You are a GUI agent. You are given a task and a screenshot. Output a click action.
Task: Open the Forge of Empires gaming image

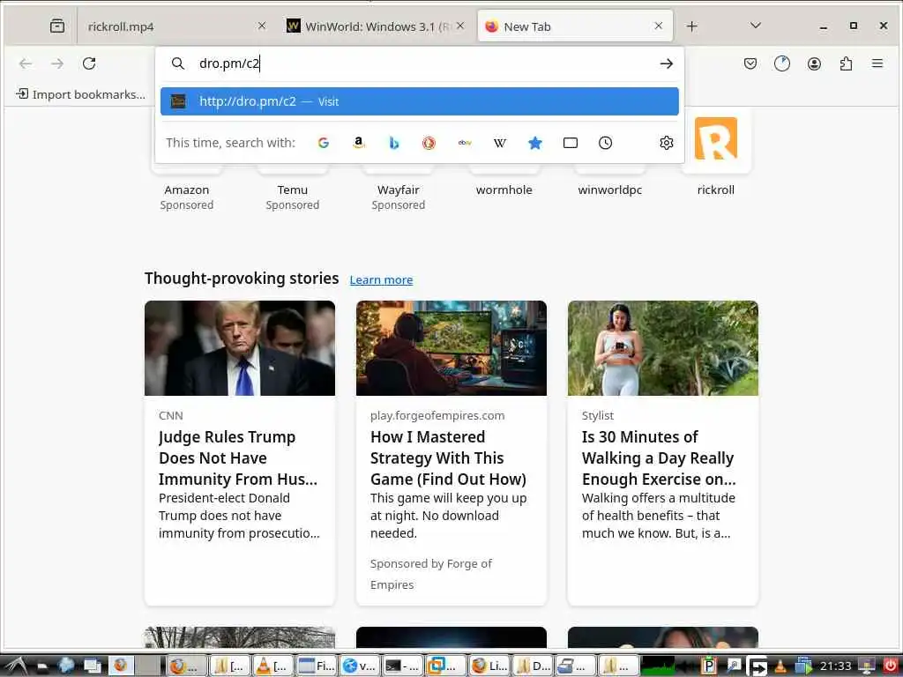pyautogui.click(x=451, y=347)
